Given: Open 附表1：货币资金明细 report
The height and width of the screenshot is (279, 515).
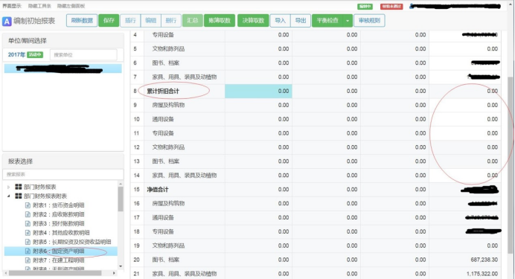Looking at the screenshot, I should tap(59, 205).
